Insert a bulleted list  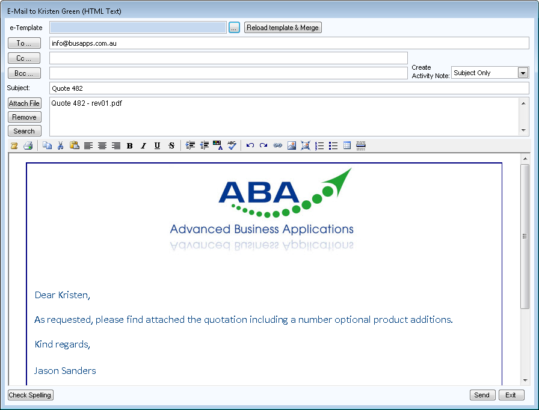pos(333,146)
